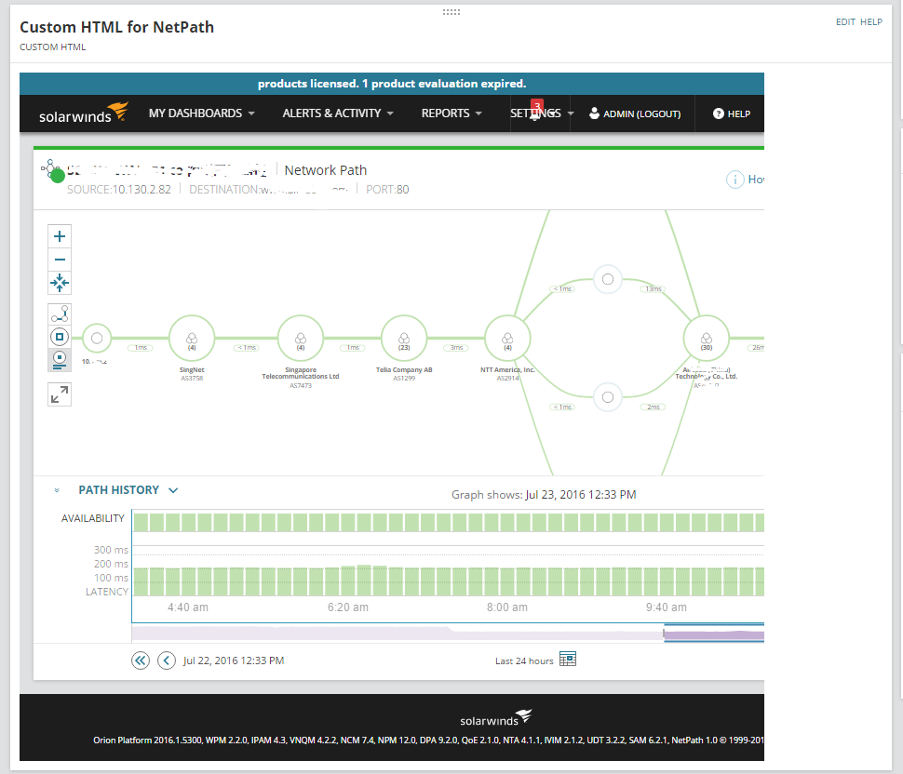The image size is (903, 774).
Task: Click the drag handle dots at widget top
Action: coord(451,12)
